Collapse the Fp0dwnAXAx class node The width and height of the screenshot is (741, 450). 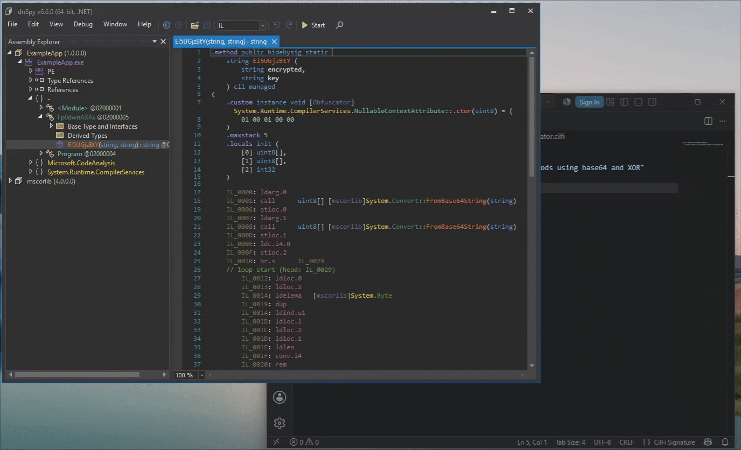[41, 117]
